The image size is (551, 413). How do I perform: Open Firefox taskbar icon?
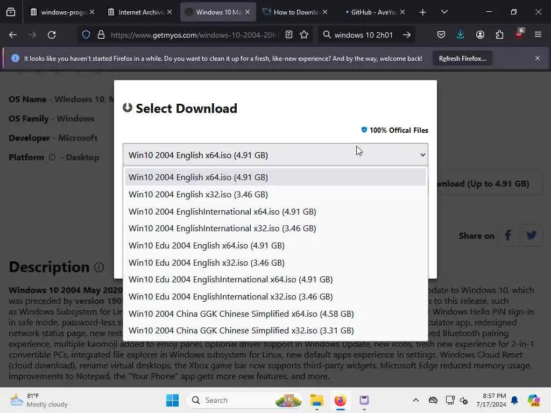pos(340,400)
